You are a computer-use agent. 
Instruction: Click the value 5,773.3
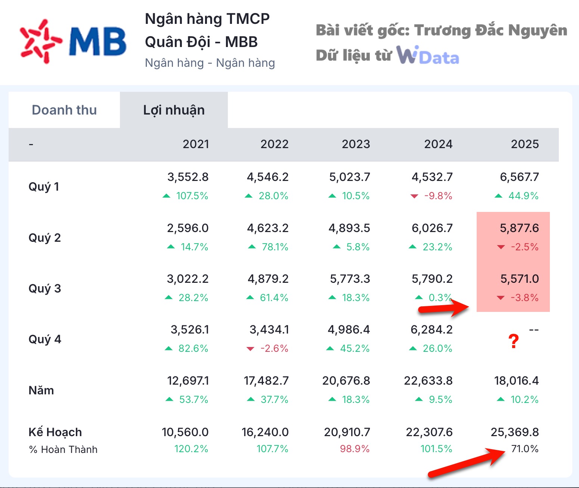coord(350,279)
